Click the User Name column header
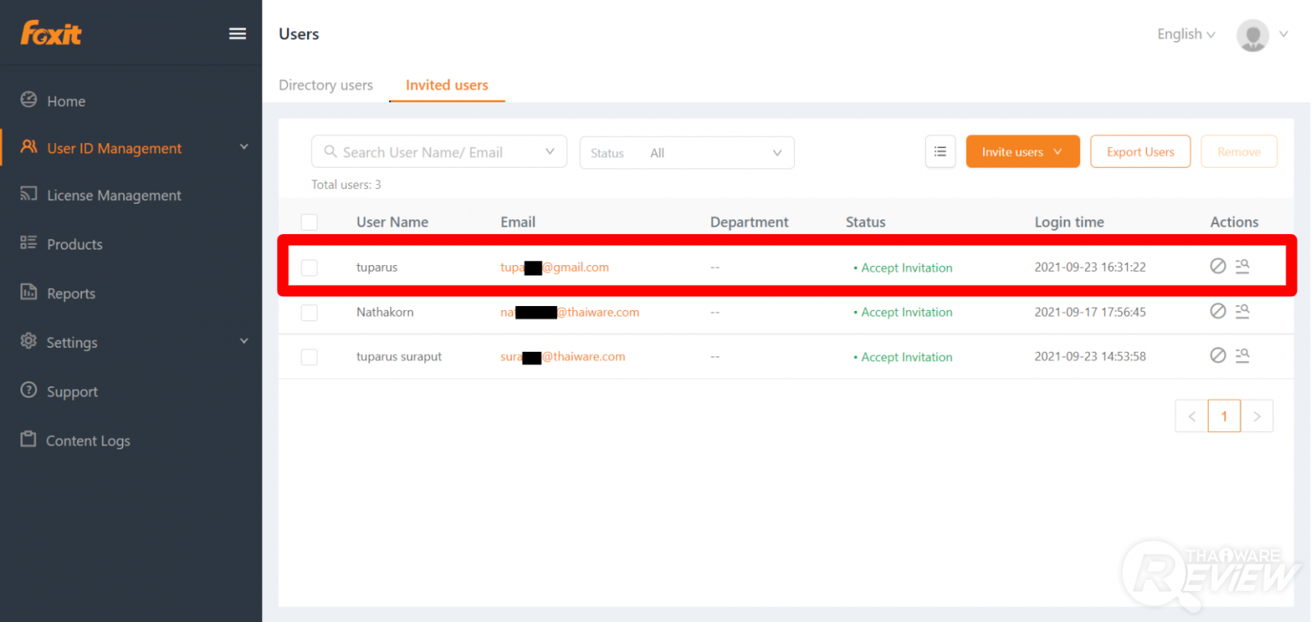The width and height of the screenshot is (1311, 622). pyautogui.click(x=392, y=222)
